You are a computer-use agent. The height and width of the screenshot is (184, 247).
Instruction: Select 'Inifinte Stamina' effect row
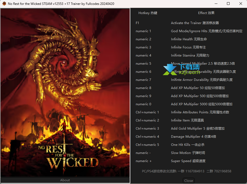190,55
